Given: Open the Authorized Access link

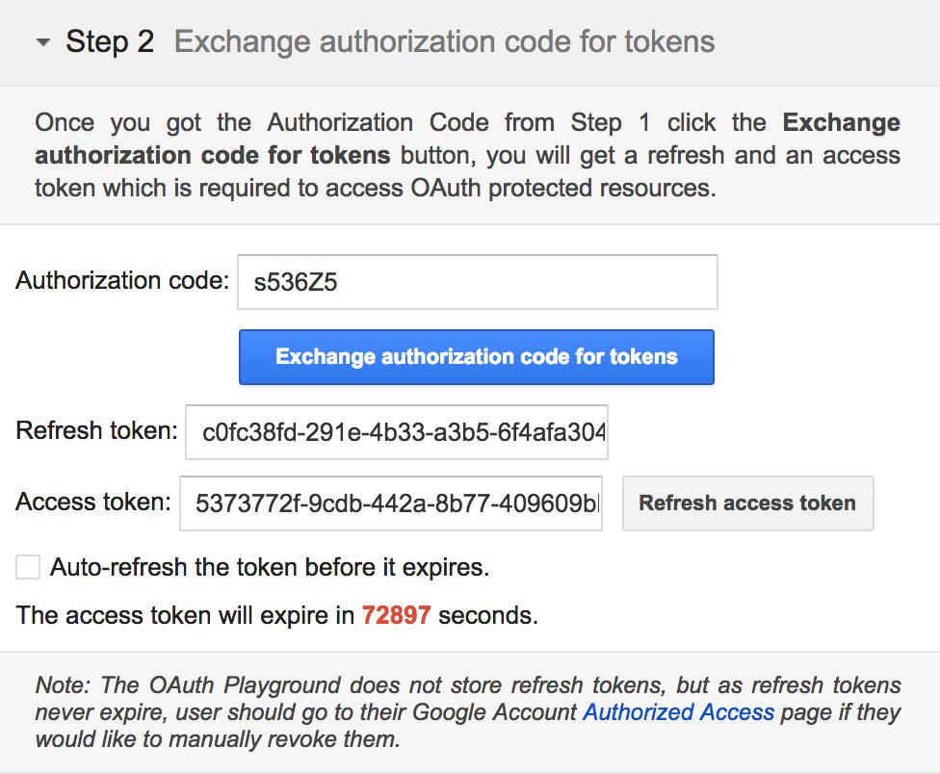Looking at the screenshot, I should click(679, 712).
